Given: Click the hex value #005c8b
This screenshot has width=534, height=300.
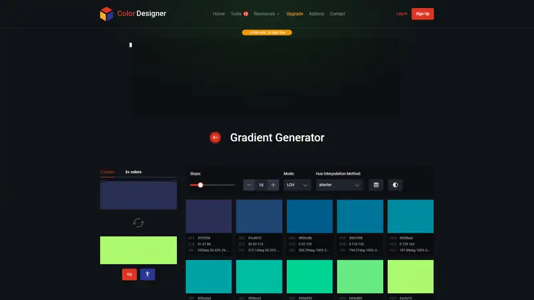Looking at the screenshot, I should coord(305,238).
